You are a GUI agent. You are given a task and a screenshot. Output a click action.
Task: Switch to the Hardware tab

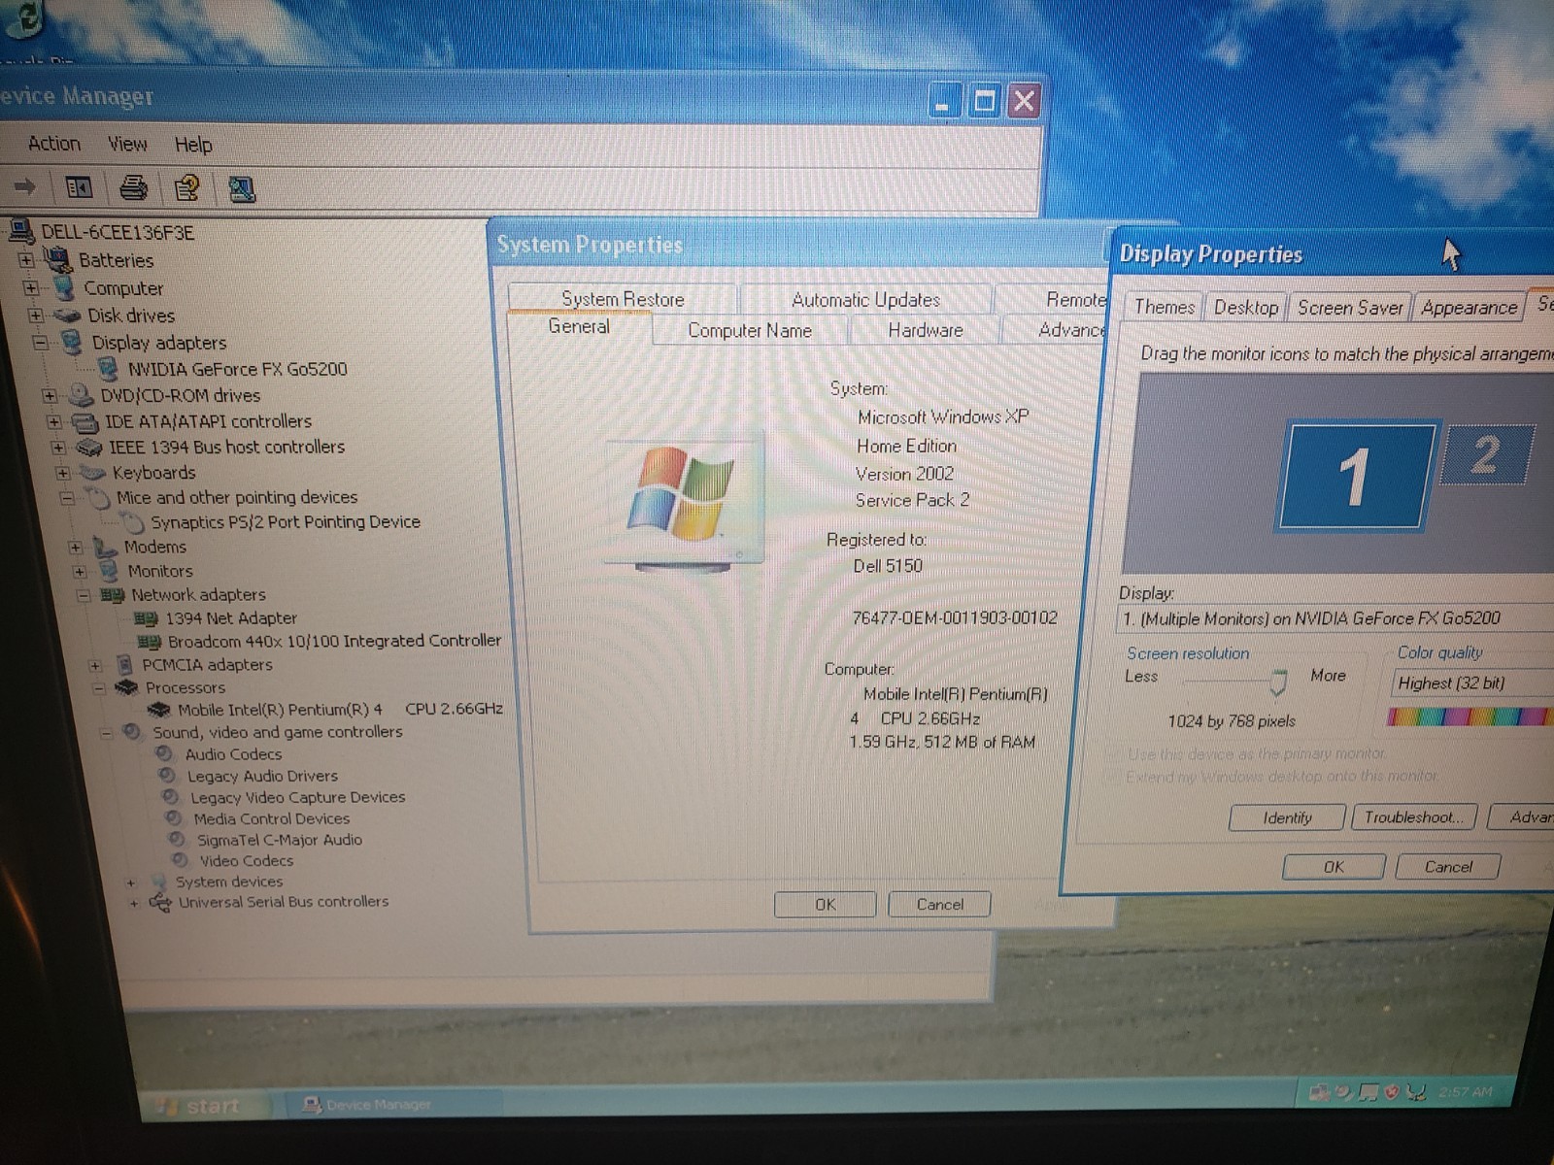click(926, 330)
